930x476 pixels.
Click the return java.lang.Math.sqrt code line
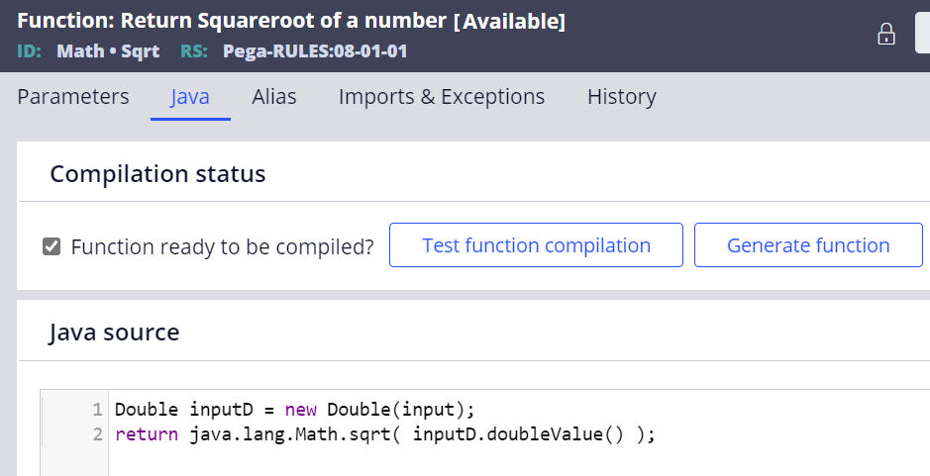[x=385, y=433]
